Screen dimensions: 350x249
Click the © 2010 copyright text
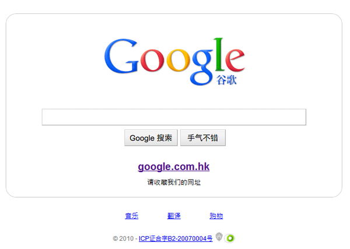click(x=123, y=239)
